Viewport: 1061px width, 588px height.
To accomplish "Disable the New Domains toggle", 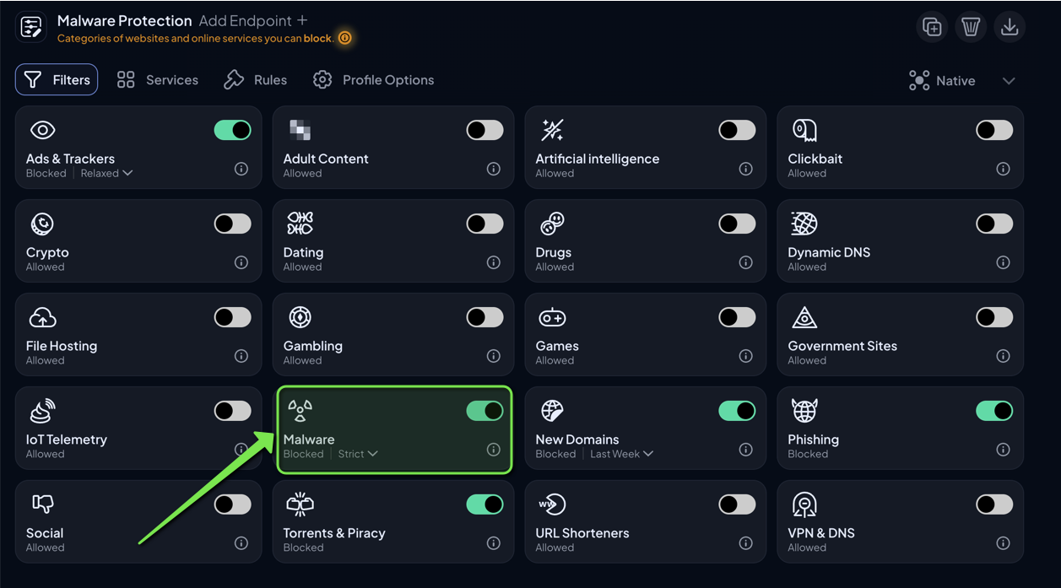I will 737,411.
